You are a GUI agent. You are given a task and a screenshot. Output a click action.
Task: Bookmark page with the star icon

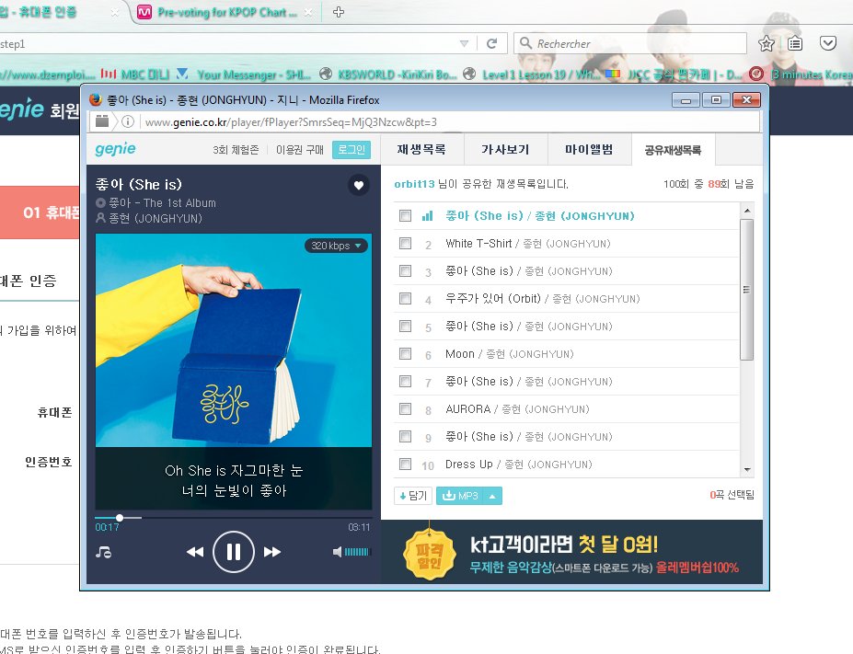(766, 43)
